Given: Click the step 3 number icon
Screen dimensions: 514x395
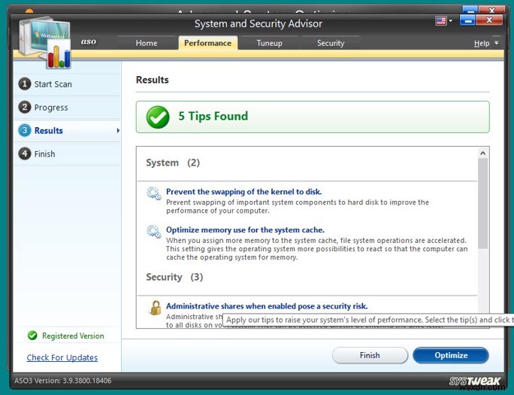Looking at the screenshot, I should coord(25,130).
